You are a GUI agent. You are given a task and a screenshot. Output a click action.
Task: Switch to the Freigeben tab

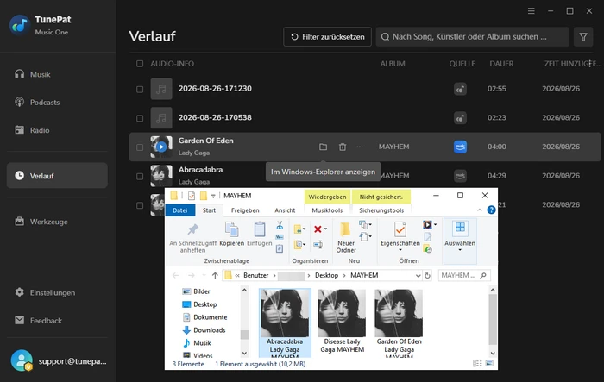(245, 210)
